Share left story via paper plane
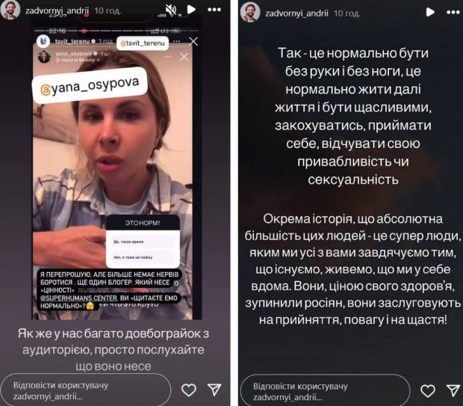The height and width of the screenshot is (406, 463). click(214, 390)
